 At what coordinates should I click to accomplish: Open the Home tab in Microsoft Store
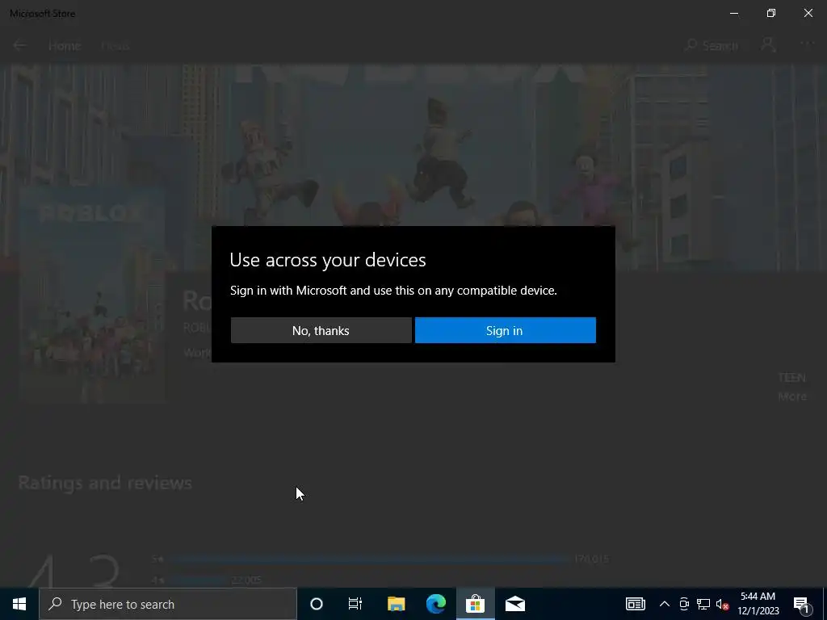click(x=65, y=46)
